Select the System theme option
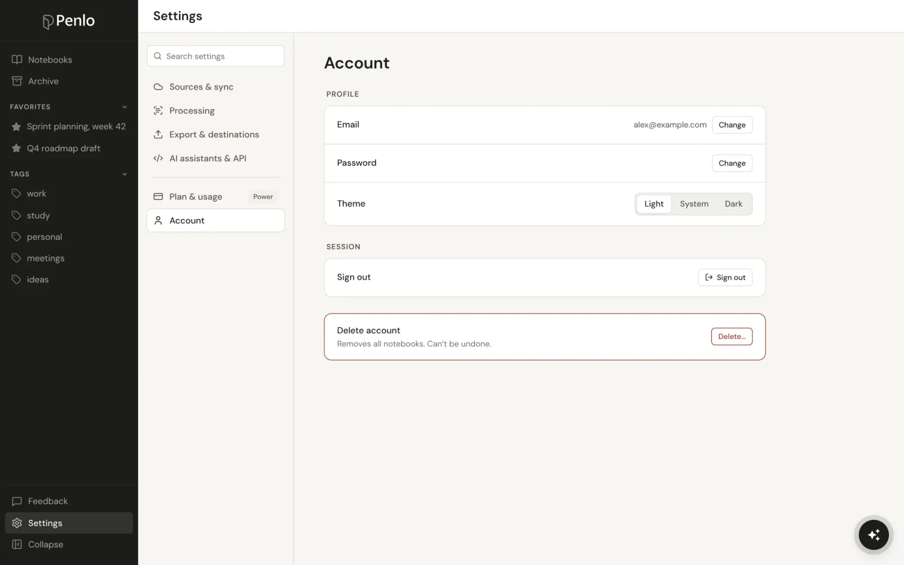The height and width of the screenshot is (565, 904). [694, 204]
